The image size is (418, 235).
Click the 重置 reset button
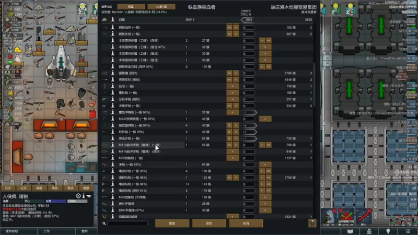(x=172, y=224)
